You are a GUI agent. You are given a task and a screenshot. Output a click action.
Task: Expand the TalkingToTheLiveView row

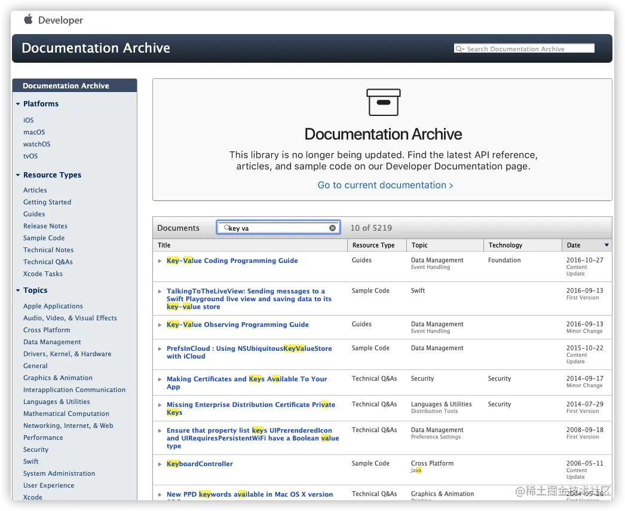(x=160, y=292)
